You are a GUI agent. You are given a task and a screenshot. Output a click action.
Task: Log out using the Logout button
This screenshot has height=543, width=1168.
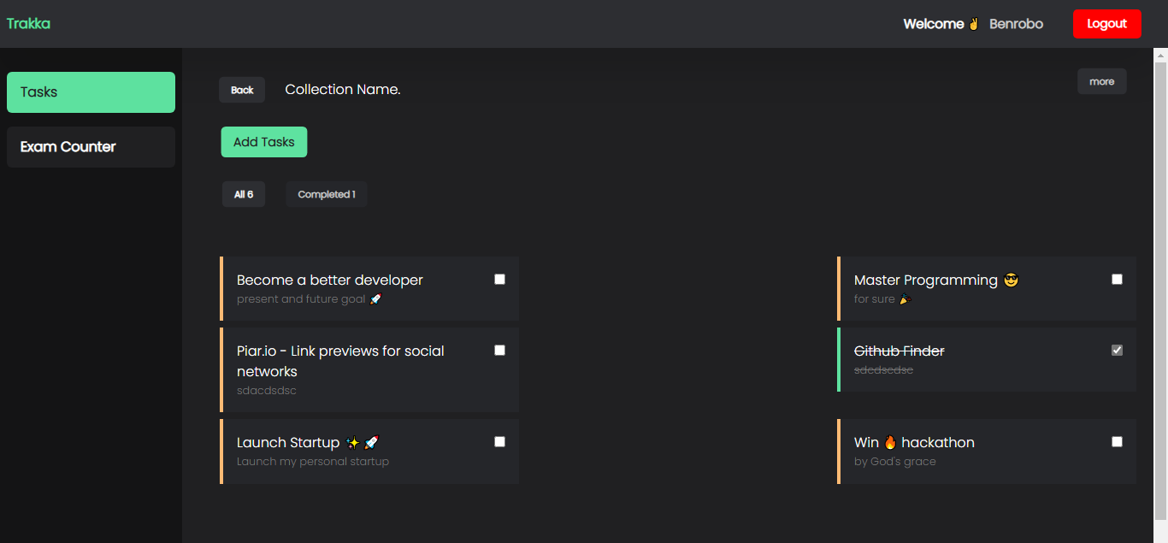click(1106, 24)
